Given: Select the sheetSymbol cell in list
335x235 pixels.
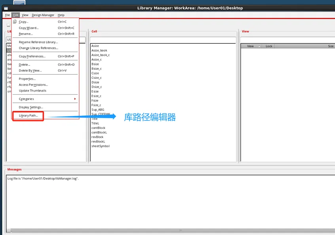Looking at the screenshot, I should click(x=100, y=146).
